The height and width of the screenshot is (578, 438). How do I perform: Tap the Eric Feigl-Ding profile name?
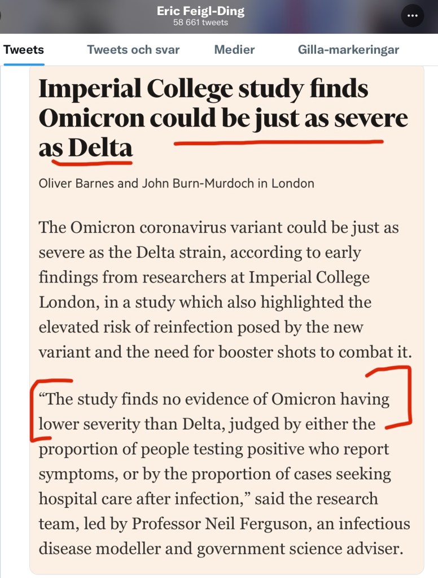(200, 11)
